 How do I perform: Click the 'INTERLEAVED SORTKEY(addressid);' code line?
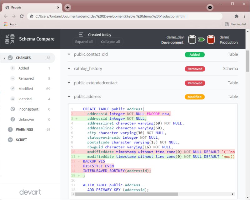pos(117,171)
